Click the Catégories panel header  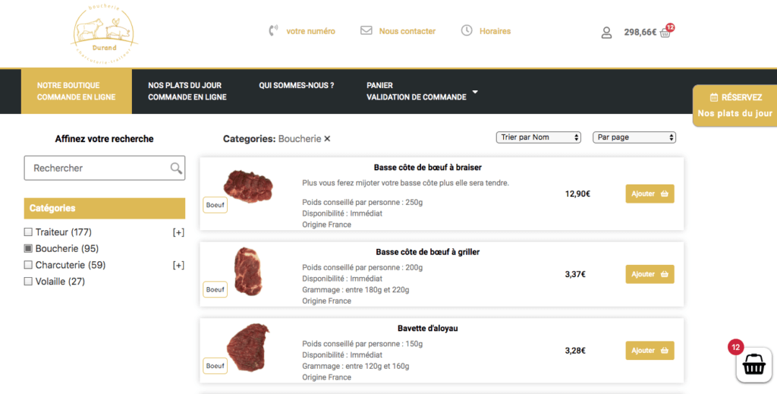click(105, 208)
